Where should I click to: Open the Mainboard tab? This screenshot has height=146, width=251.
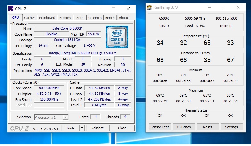pyautogui.click(x=47, y=18)
